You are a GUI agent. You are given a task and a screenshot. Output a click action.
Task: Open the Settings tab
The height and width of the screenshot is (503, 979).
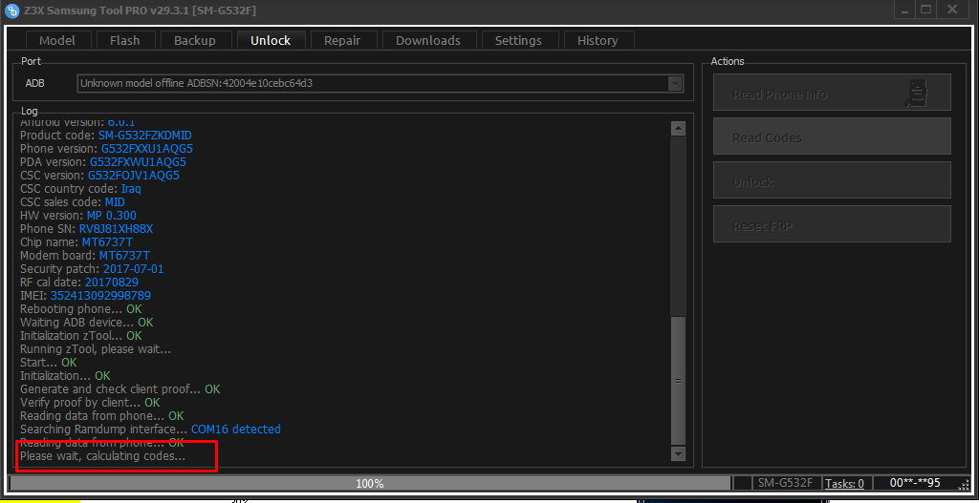(518, 40)
